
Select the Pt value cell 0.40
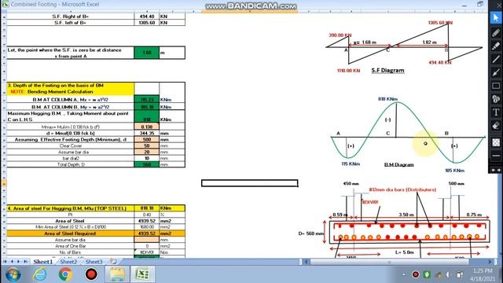click(x=147, y=215)
